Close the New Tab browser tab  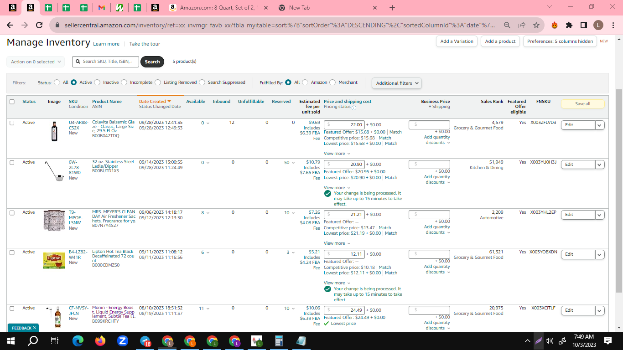pos(375,8)
